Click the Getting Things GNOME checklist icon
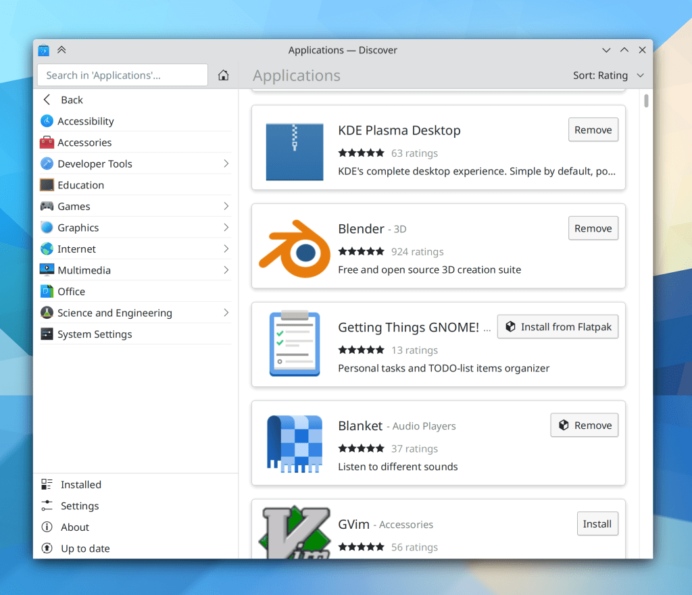The width and height of the screenshot is (692, 595). pos(294,343)
